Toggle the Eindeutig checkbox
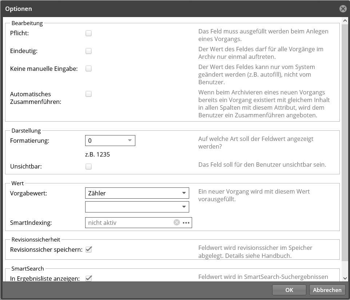Screen dimensions: 350x300 (89, 51)
